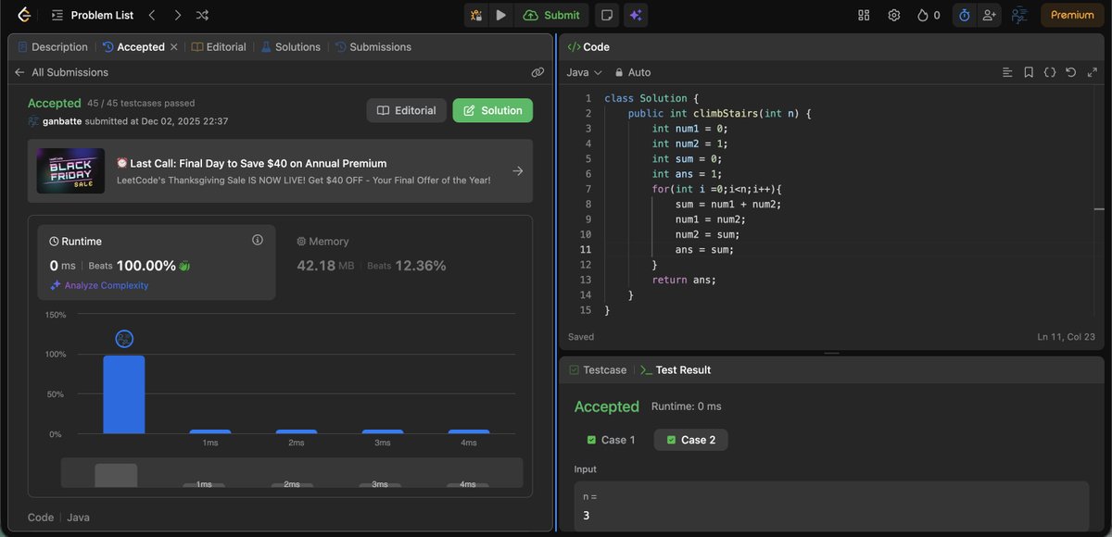Click runtime info icon
Viewport: 1112px width, 537px height.
point(258,240)
